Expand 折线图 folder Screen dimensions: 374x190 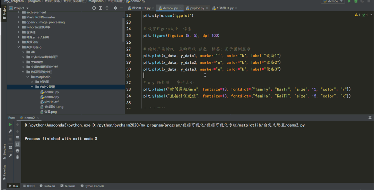click(x=32, y=82)
